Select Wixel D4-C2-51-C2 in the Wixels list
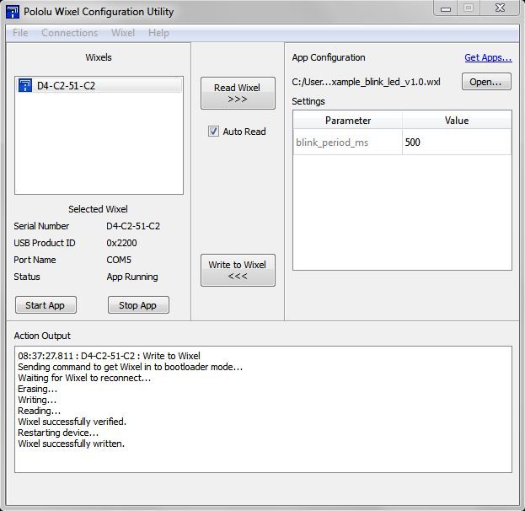The width and height of the screenshot is (525, 511). click(99, 85)
